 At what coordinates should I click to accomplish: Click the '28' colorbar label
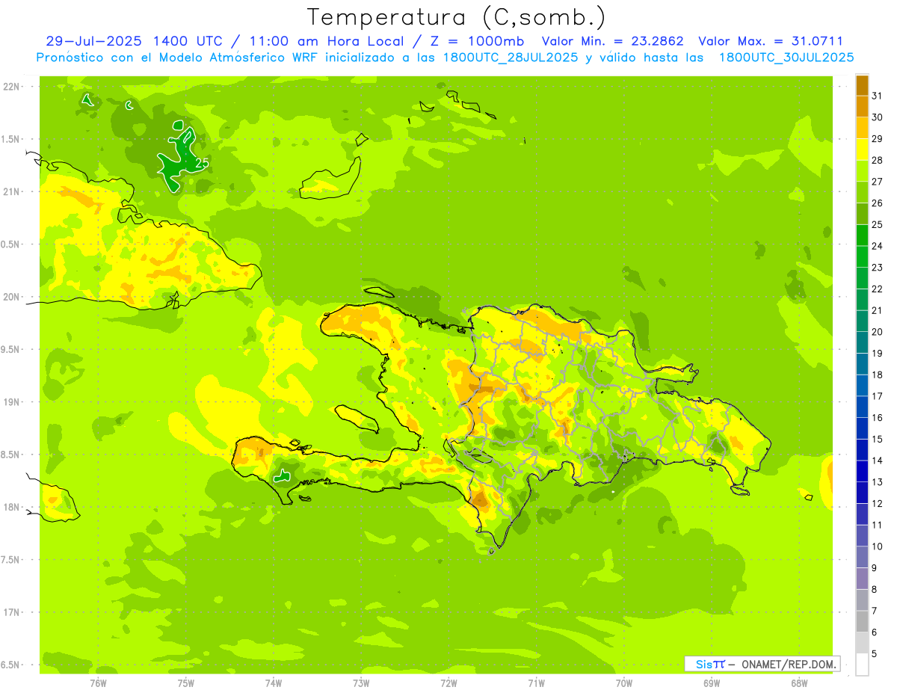pyautogui.click(x=877, y=160)
